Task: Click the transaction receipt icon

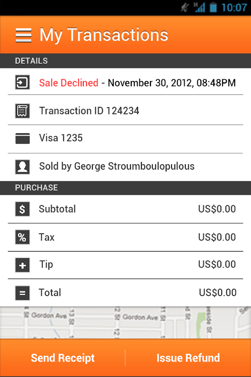Action: [x=22, y=111]
